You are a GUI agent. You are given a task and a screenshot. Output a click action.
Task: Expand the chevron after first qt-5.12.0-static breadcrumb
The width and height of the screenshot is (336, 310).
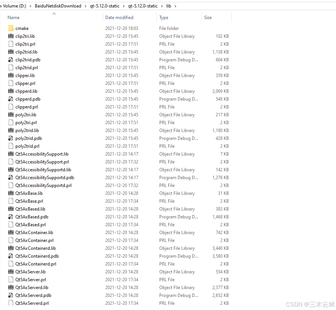point(124,6)
